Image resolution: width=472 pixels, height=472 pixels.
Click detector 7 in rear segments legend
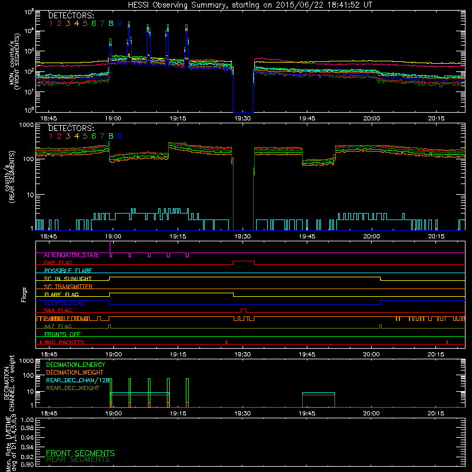[102, 136]
